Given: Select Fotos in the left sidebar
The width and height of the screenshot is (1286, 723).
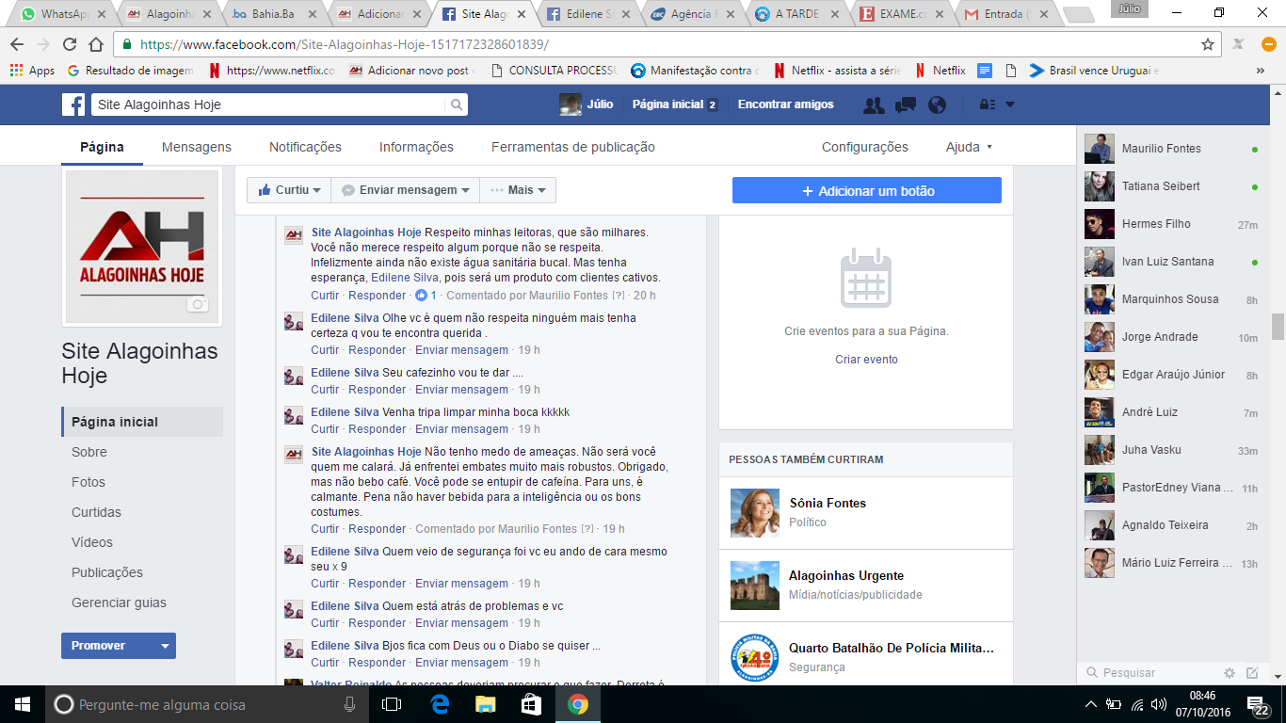Looking at the screenshot, I should point(88,482).
